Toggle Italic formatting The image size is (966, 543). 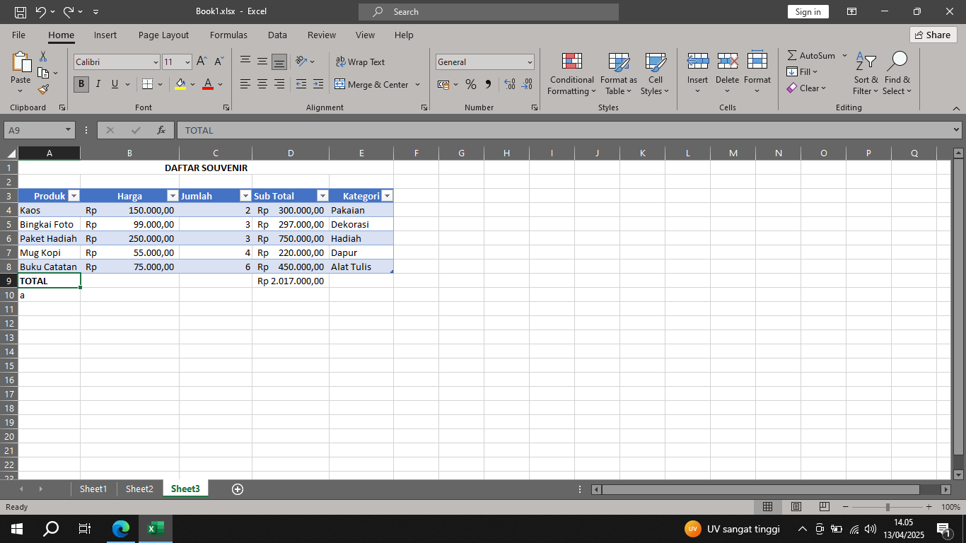pos(98,84)
